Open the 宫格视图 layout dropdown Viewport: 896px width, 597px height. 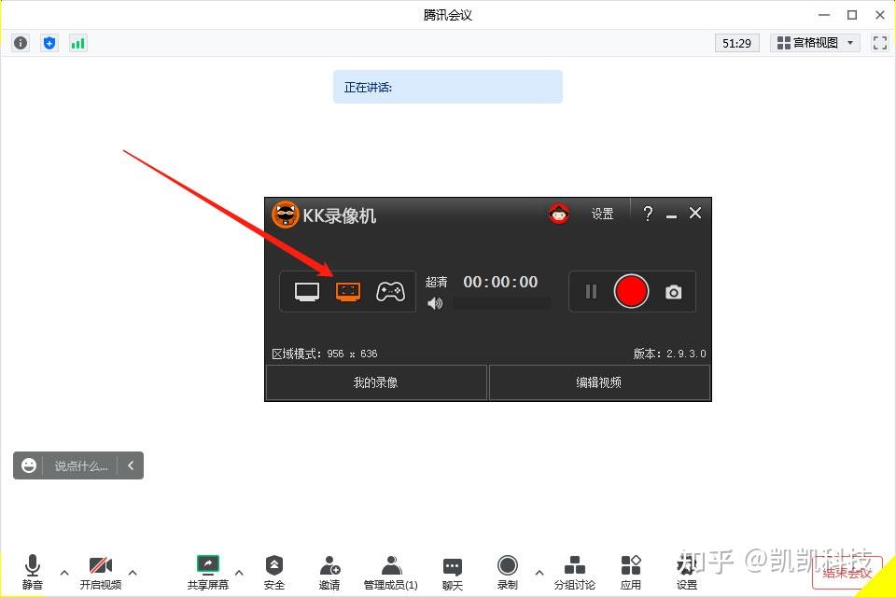pos(815,42)
